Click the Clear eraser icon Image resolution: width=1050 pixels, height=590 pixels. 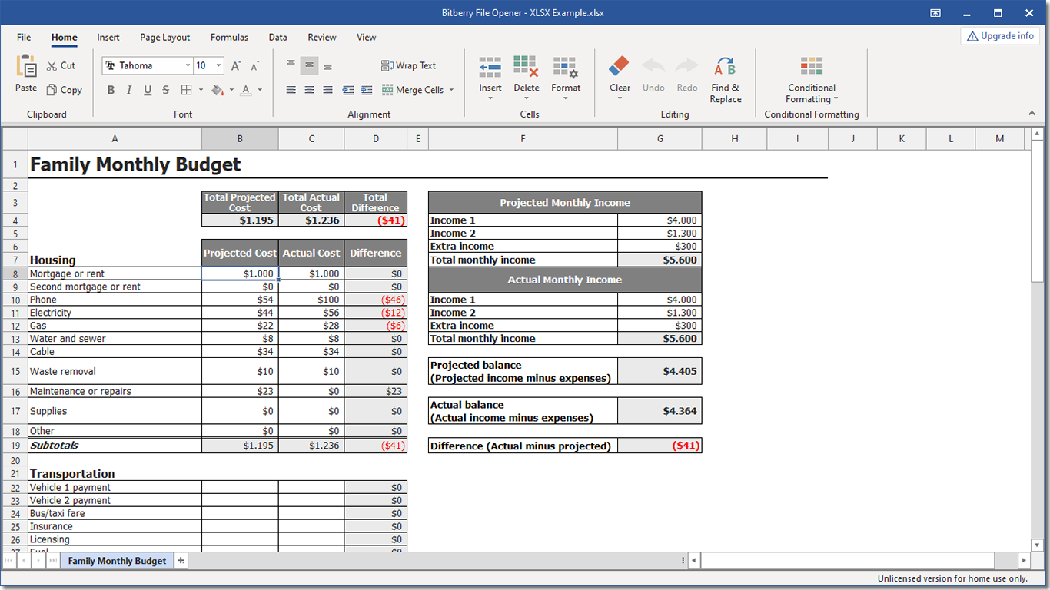click(620, 66)
